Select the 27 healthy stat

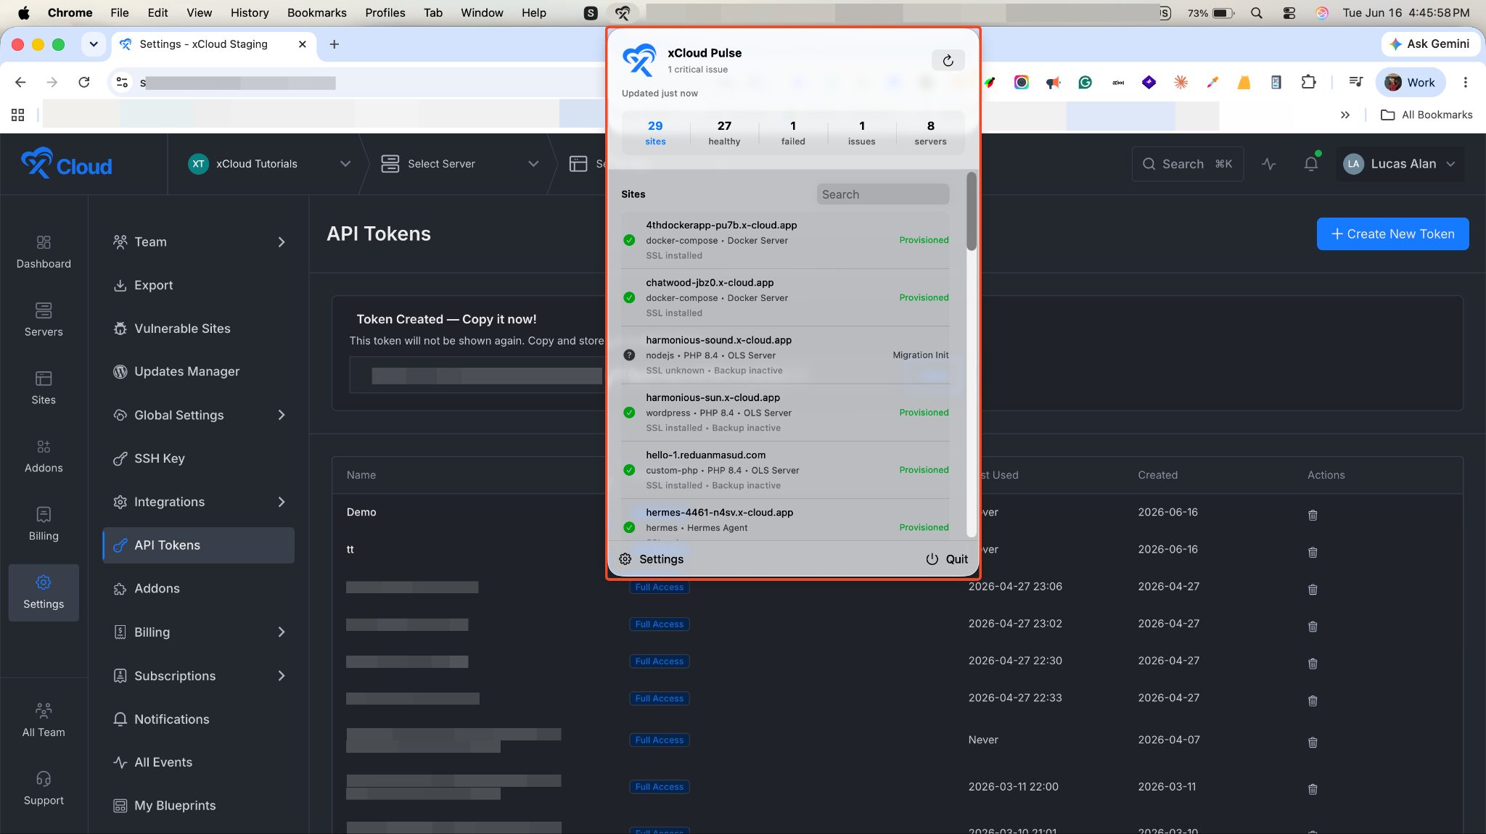pos(724,133)
